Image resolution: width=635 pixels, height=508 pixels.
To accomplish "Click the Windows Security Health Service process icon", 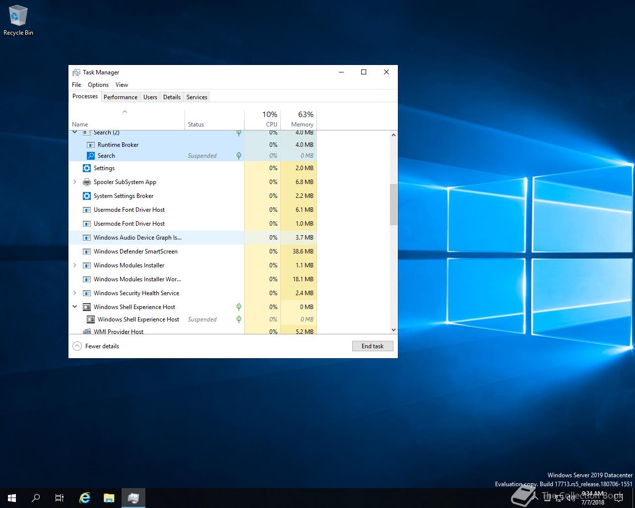I will click(x=87, y=293).
